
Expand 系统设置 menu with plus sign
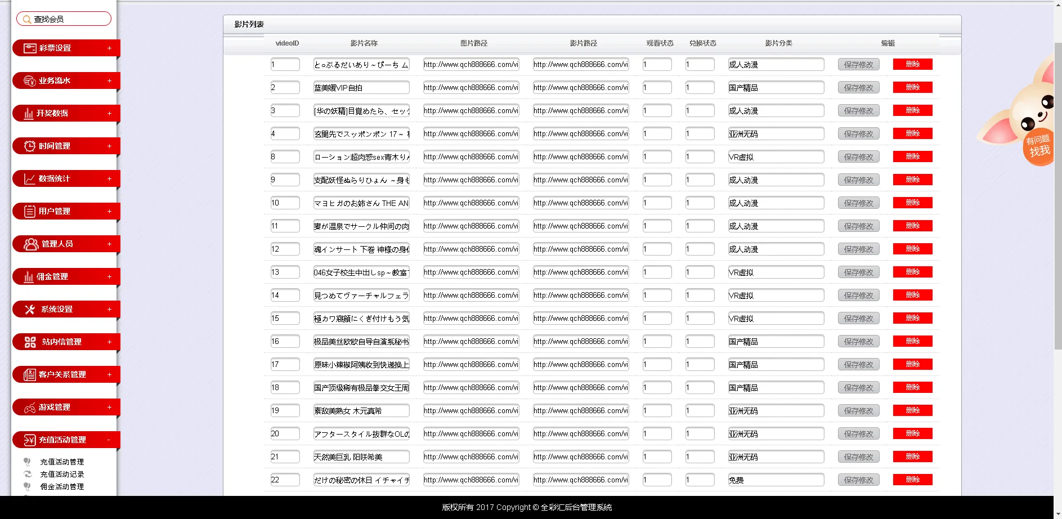click(109, 310)
